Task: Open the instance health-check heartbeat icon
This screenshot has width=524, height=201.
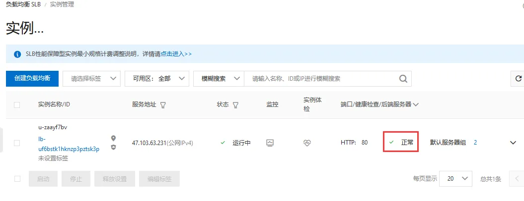Action: coord(307,143)
